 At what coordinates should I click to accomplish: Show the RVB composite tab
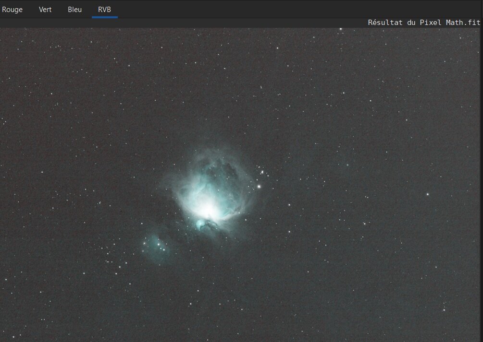click(104, 10)
